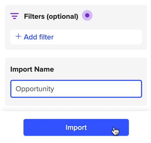Click the Opportunity text in the input
The height and width of the screenshot is (143, 151).
click(x=35, y=89)
